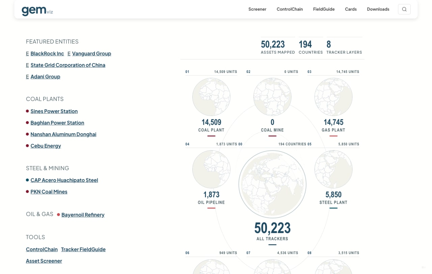Open Sines Power Station
Viewport: 432px width, 274px height.
click(x=54, y=111)
